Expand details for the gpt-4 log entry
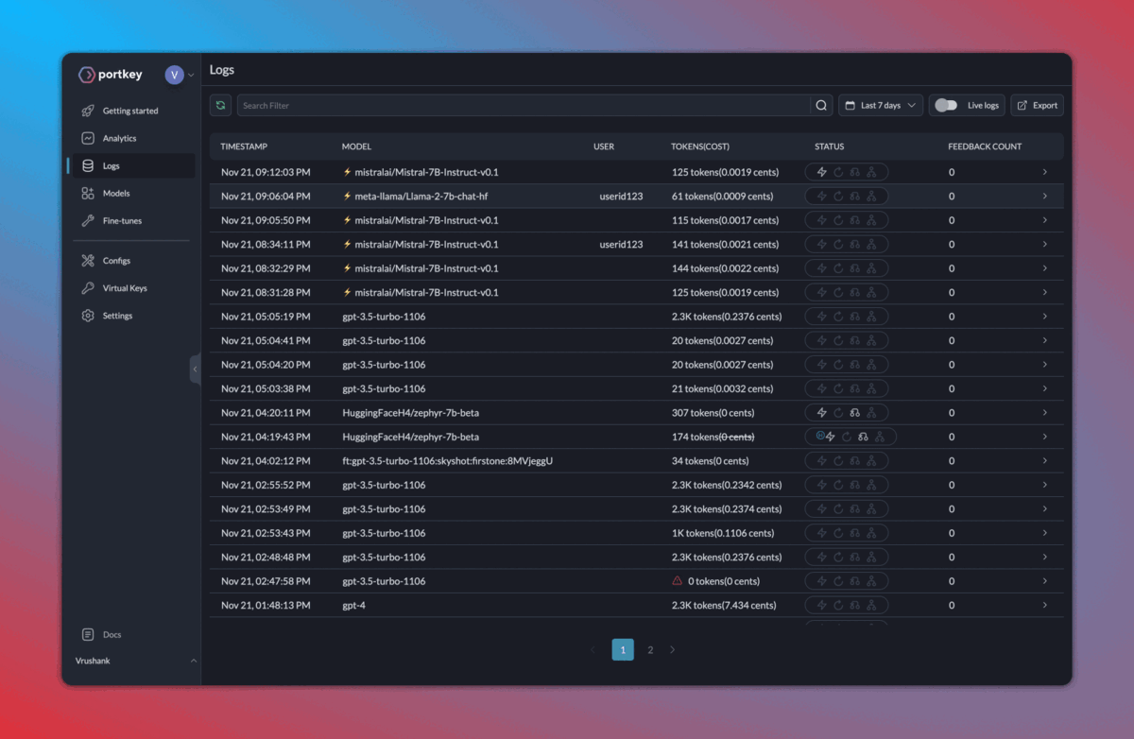Image resolution: width=1134 pixels, height=739 pixels. 1045,605
